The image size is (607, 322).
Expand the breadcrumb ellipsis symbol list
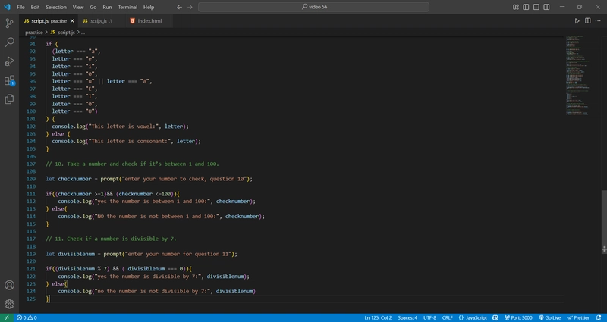point(83,33)
